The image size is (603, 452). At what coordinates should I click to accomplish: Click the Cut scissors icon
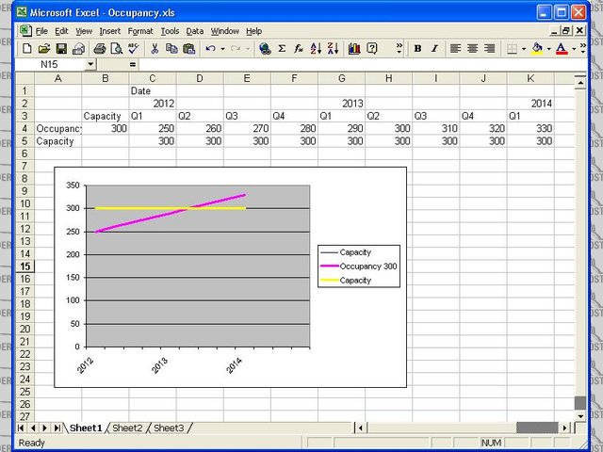[155, 48]
